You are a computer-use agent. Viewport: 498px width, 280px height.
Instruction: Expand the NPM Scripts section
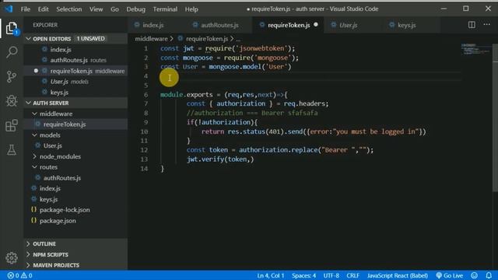pyautogui.click(x=76, y=254)
